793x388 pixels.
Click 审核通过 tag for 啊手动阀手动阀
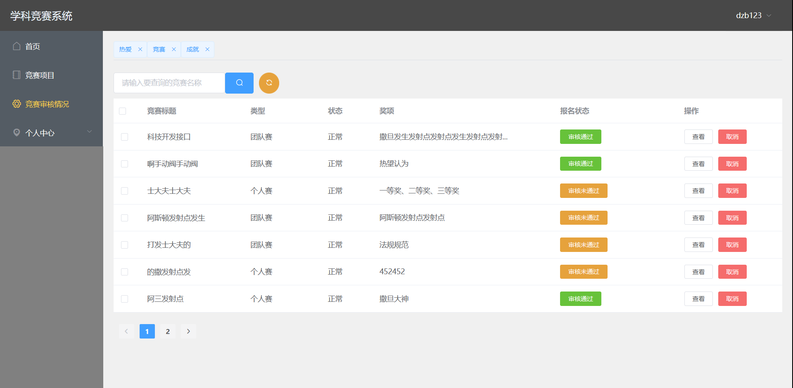click(581, 164)
